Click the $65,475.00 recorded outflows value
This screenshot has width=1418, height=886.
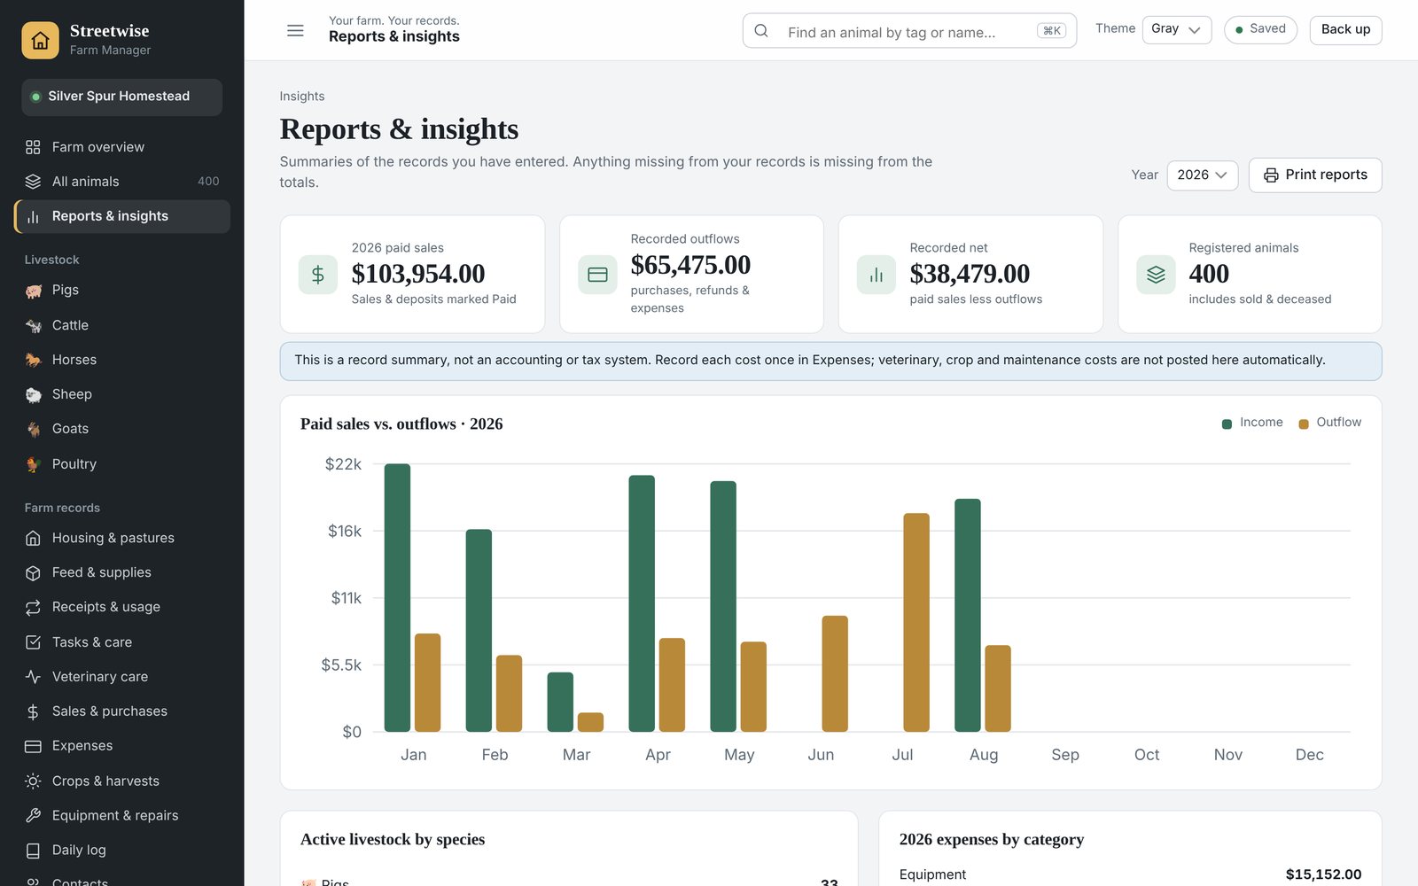click(x=690, y=265)
